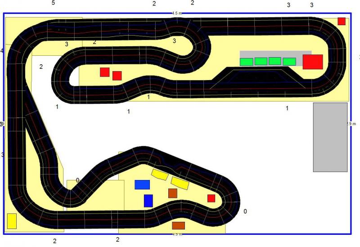360x247 pixels.
Task: Click the brown square in the lower infield
Action: click(173, 193)
